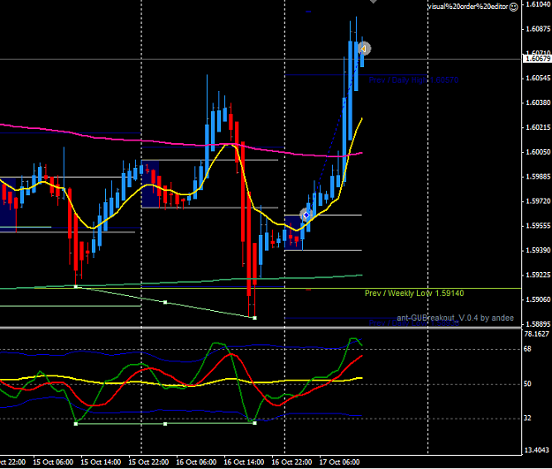552x469 pixels.
Task: Click the 1.59060 price scale value
Action: click(x=538, y=299)
